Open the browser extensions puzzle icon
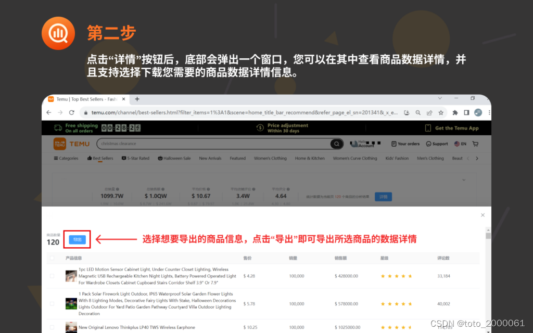The height and width of the screenshot is (333, 533). [455, 113]
